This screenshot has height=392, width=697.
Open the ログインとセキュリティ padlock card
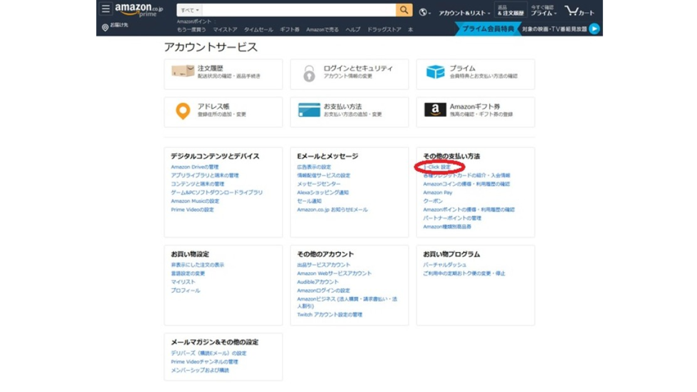350,74
